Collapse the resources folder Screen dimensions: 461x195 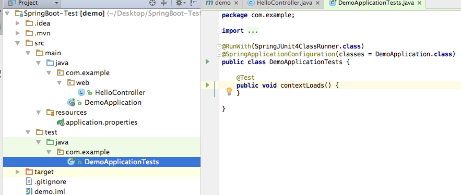38,113
